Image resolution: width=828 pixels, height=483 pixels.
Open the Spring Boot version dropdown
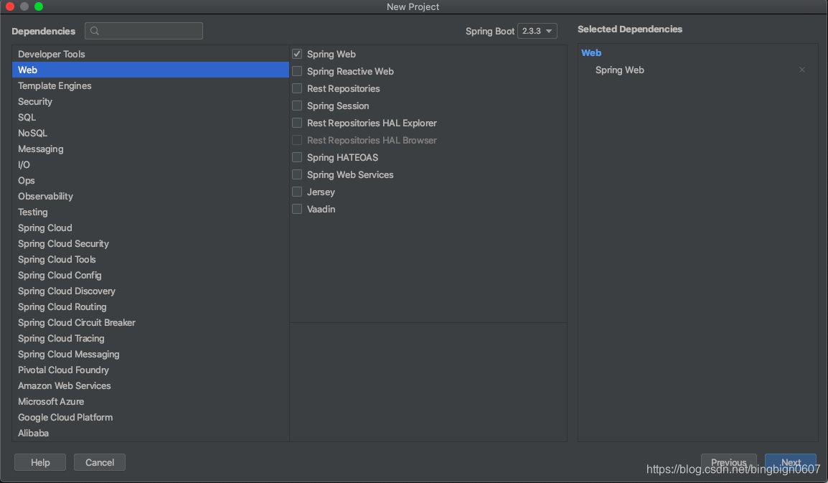pos(537,31)
